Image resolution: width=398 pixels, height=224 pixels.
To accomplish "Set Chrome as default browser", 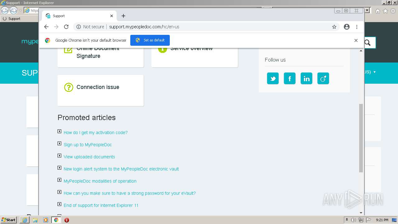I will (x=150, y=40).
